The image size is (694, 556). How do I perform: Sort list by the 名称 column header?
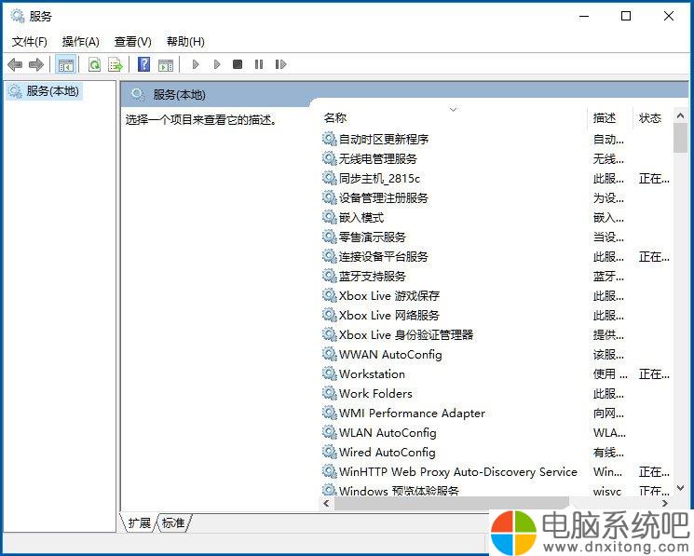[x=335, y=118]
